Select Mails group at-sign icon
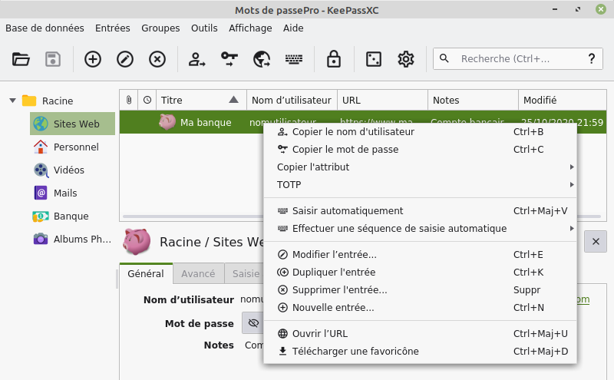 [x=41, y=193]
